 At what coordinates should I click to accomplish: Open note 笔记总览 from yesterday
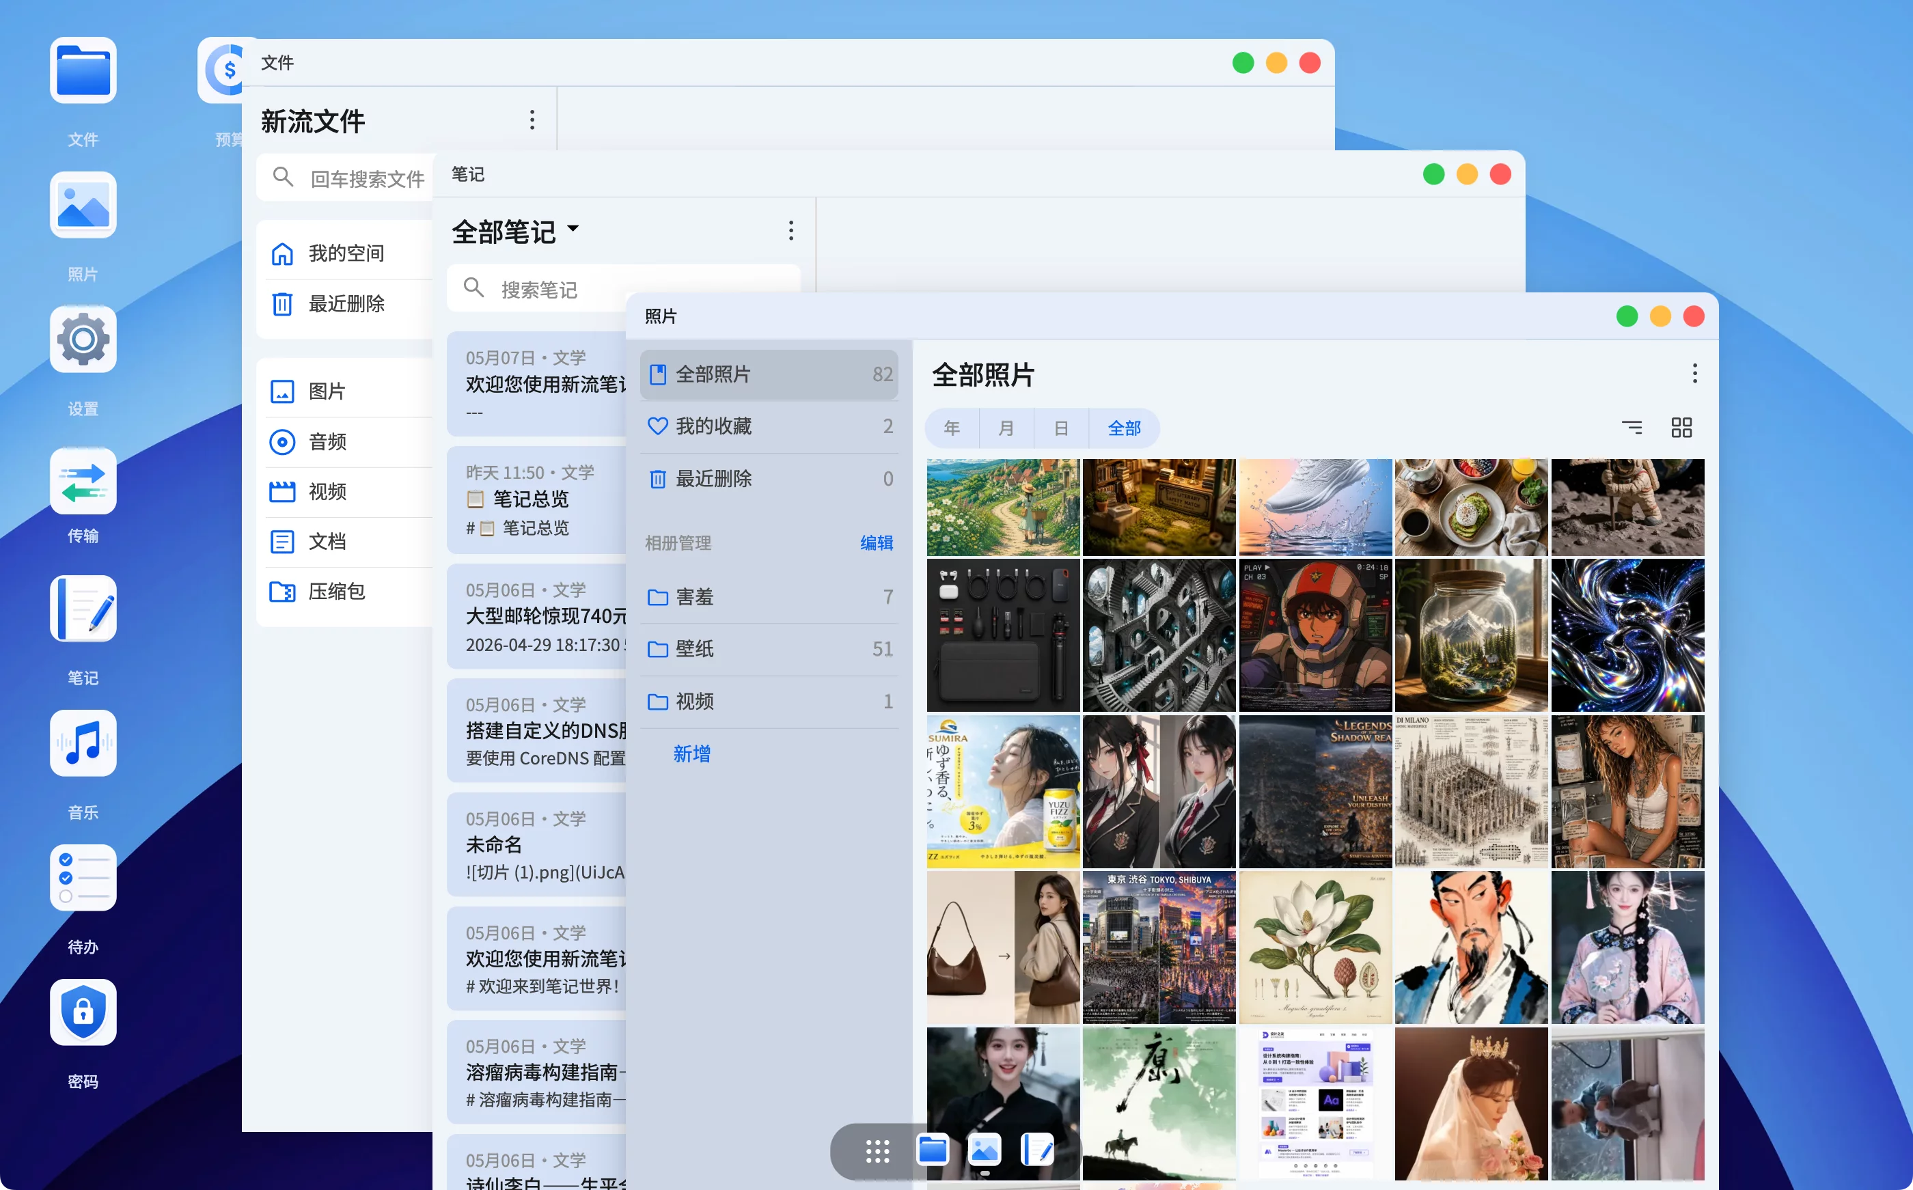tap(538, 500)
